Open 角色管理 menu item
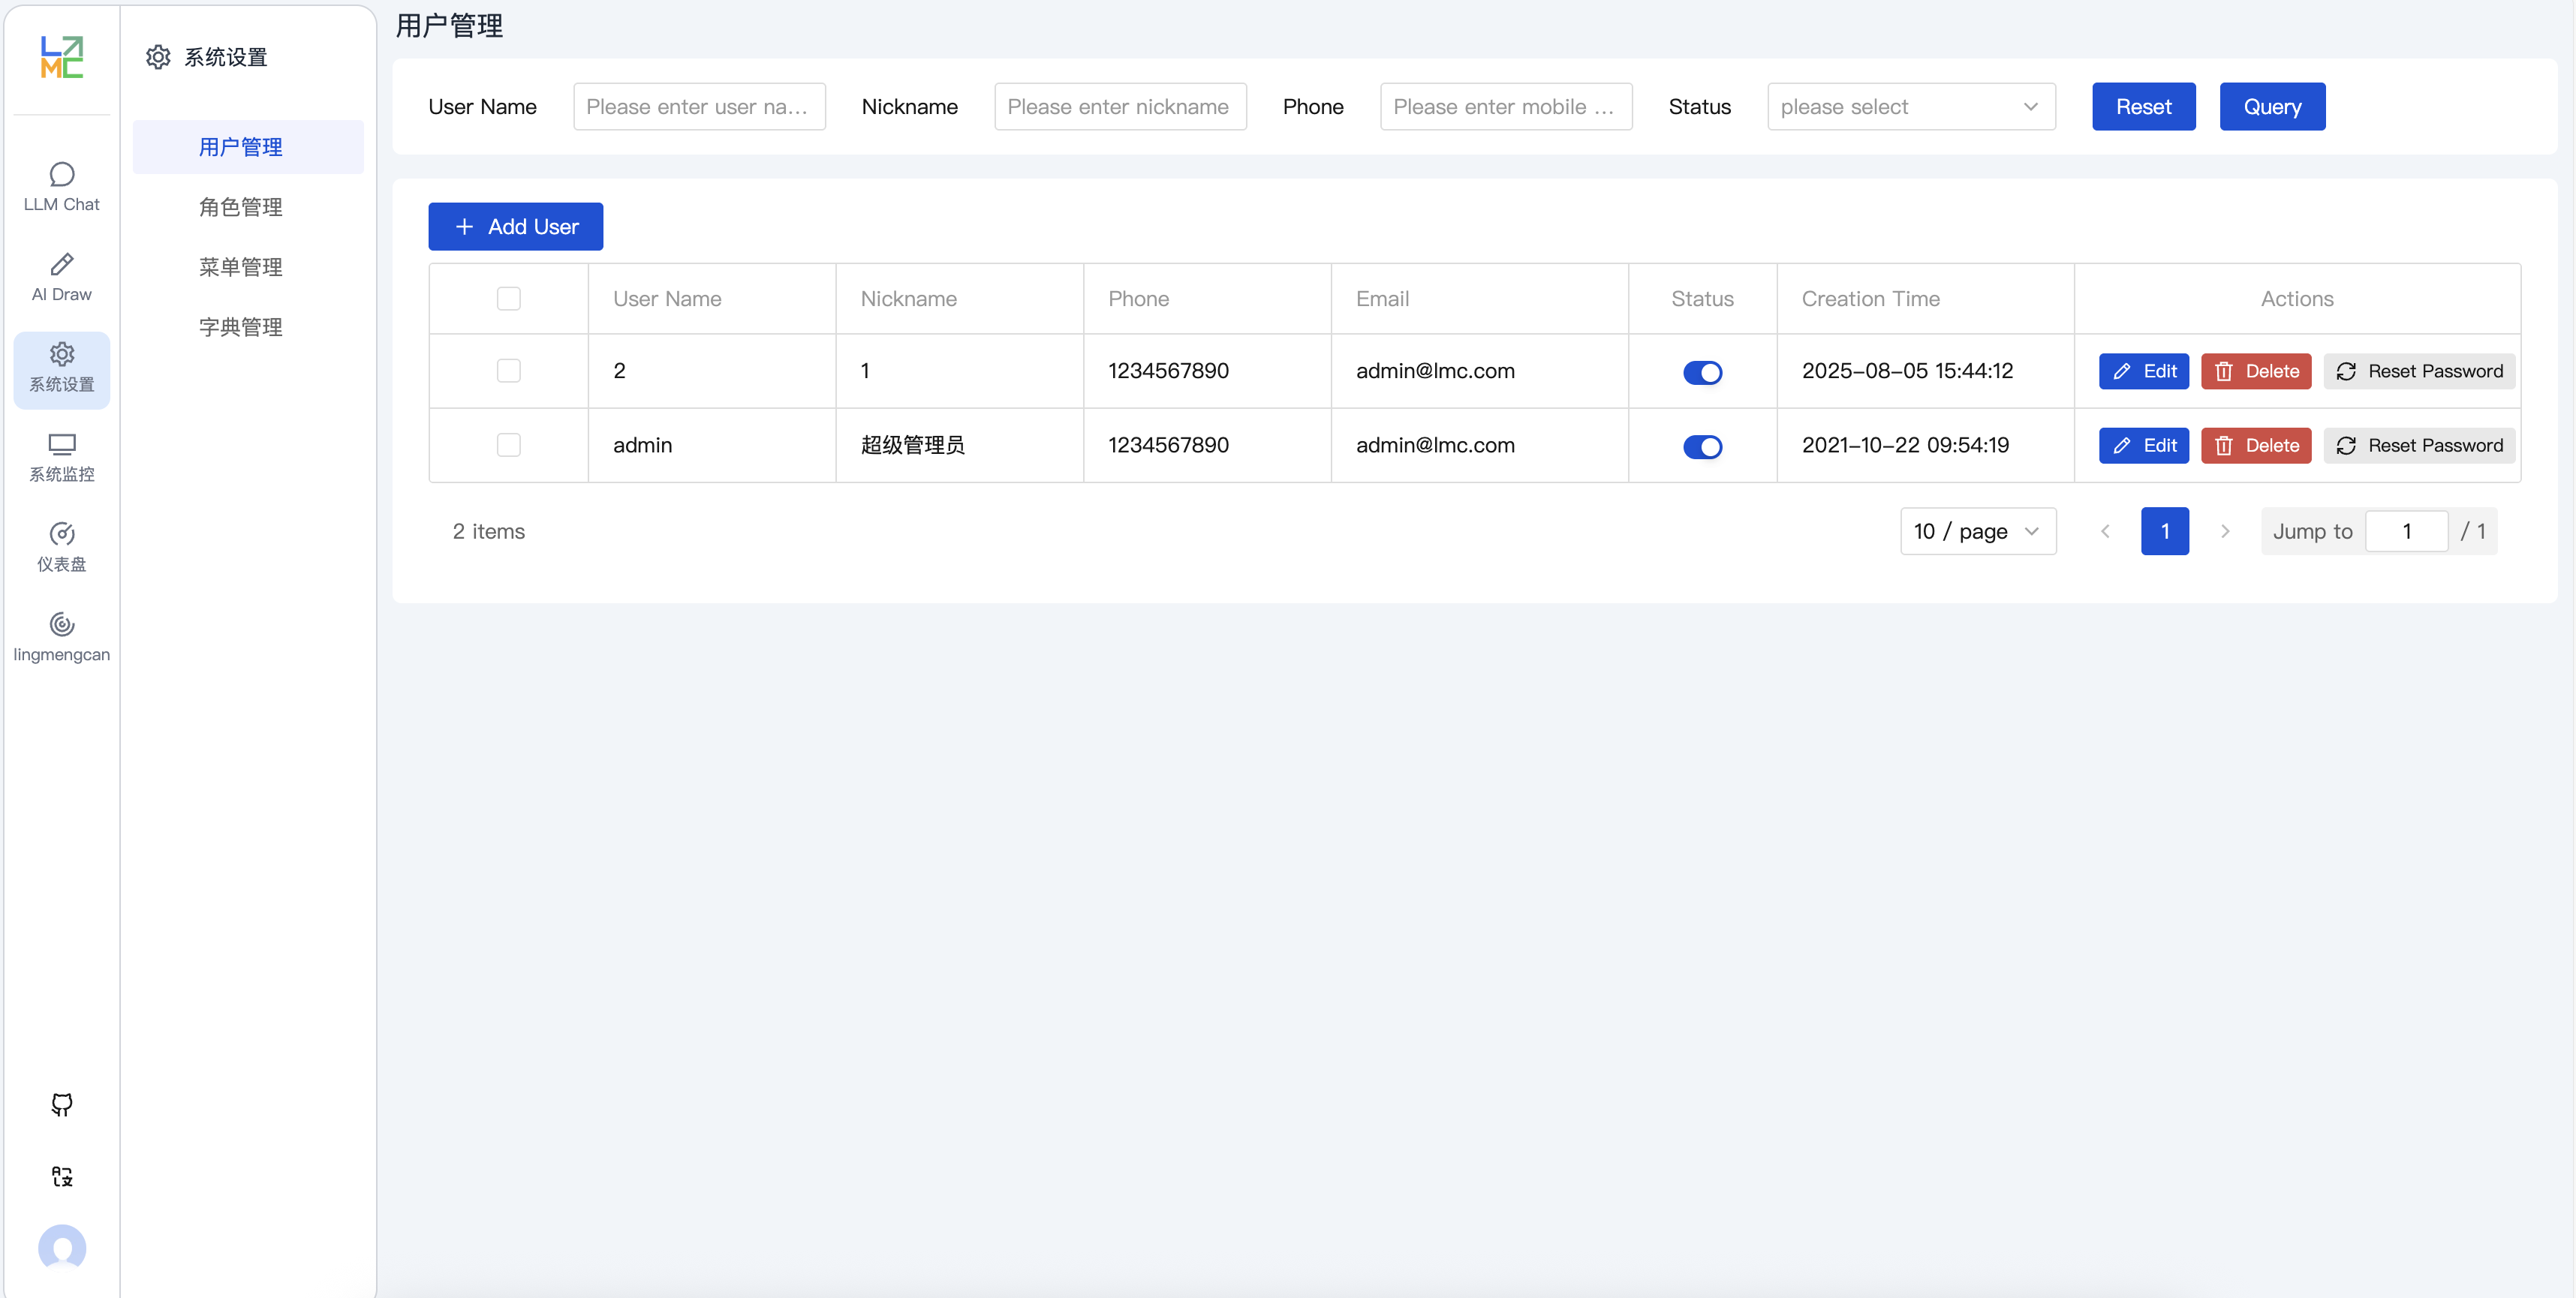Image resolution: width=2576 pixels, height=1298 pixels. pos(248,207)
